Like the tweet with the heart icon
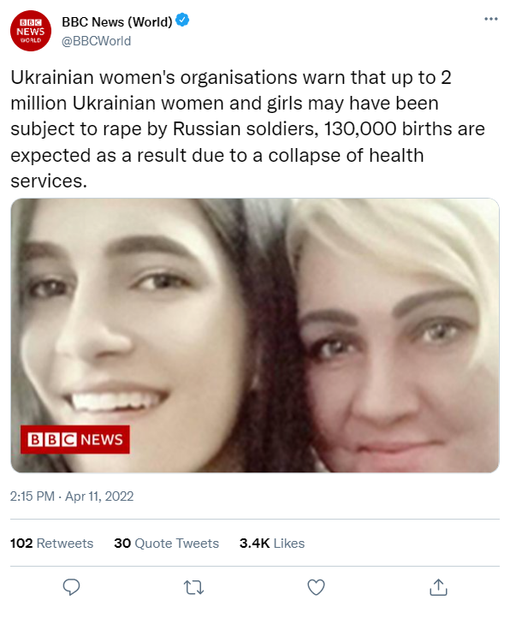510x618 pixels. point(316,587)
